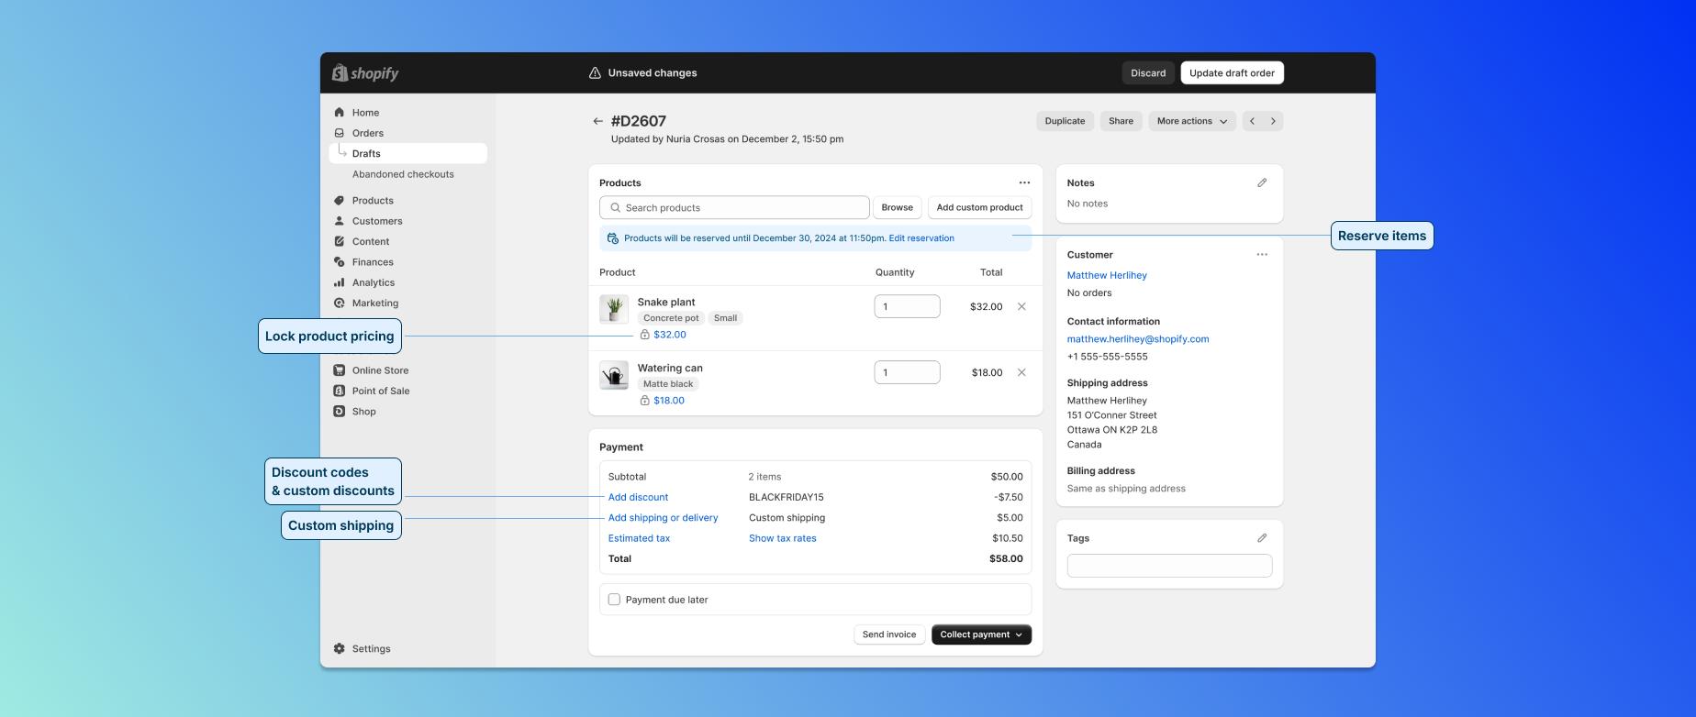This screenshot has height=717, width=1696.
Task: Remove the Snake plant line item
Action: pos(1021,306)
